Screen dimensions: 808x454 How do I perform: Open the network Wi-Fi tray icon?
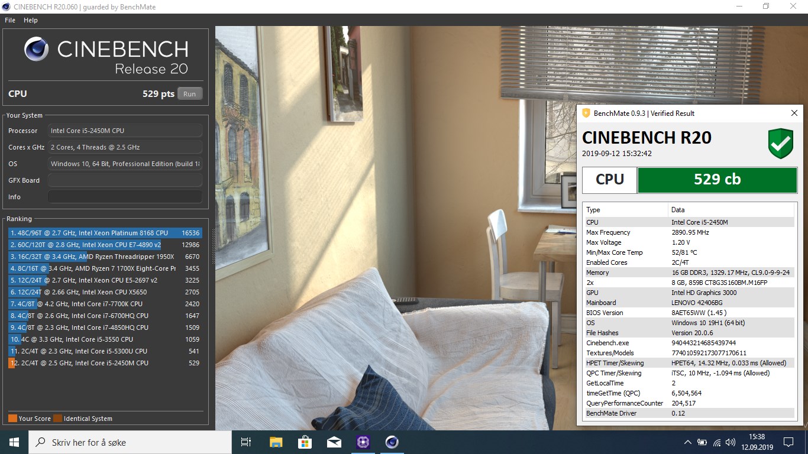(717, 442)
